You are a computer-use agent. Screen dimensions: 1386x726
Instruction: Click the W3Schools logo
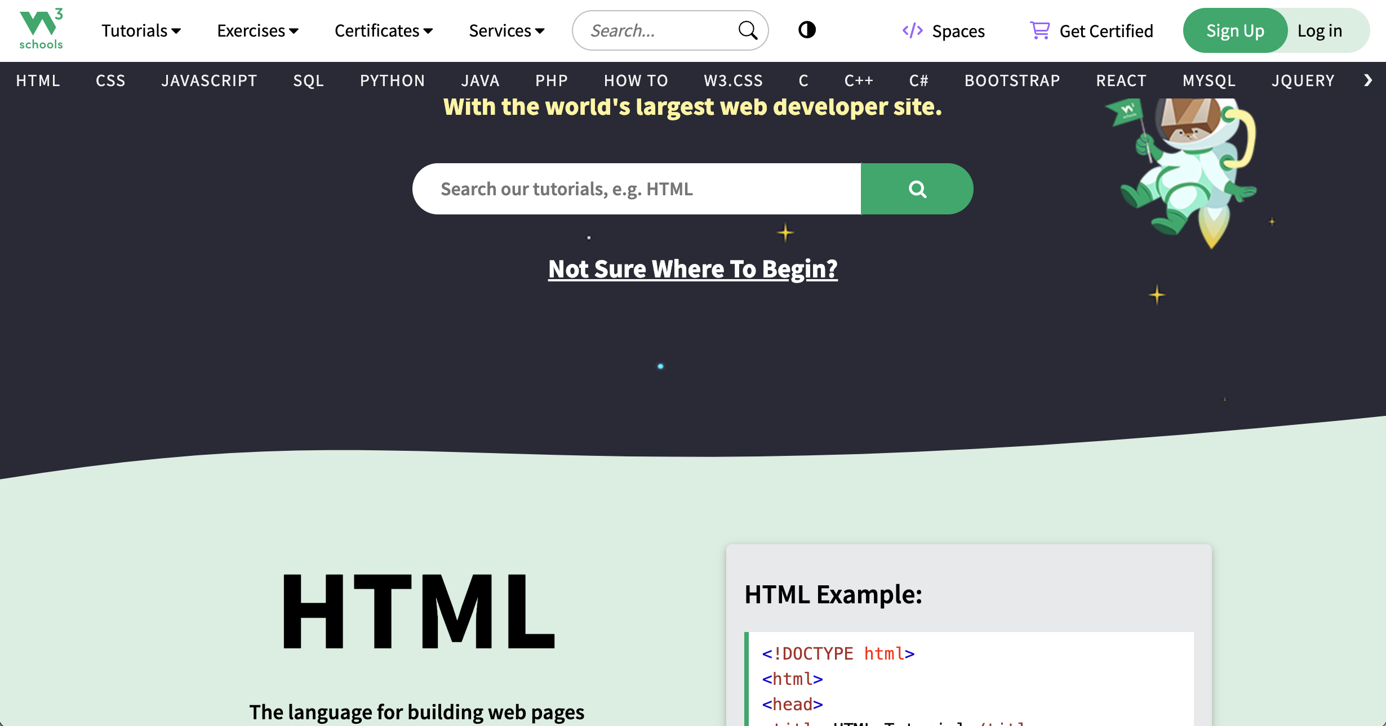[41, 29]
